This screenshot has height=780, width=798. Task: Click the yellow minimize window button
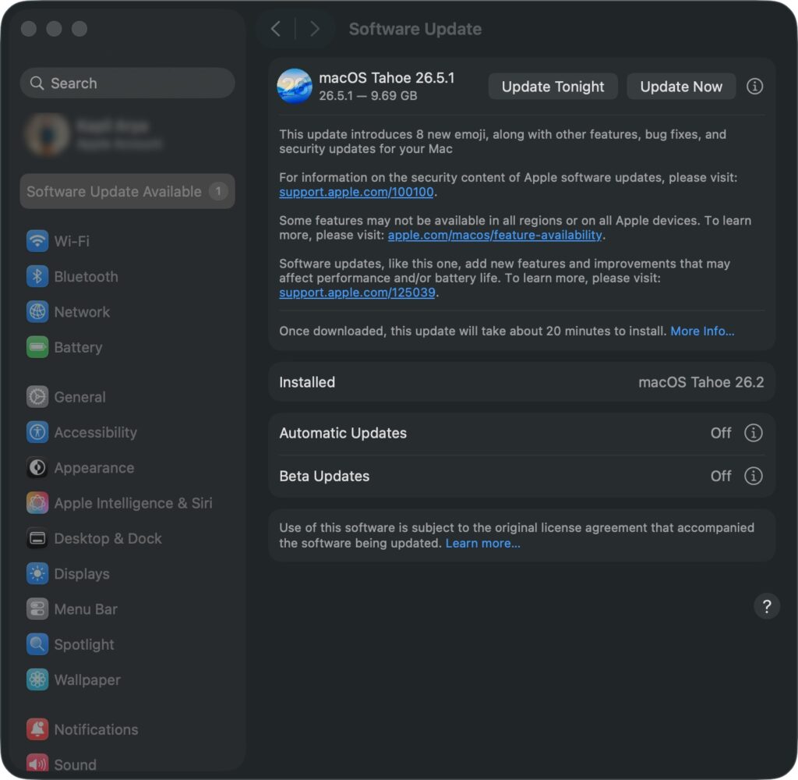[x=54, y=29]
